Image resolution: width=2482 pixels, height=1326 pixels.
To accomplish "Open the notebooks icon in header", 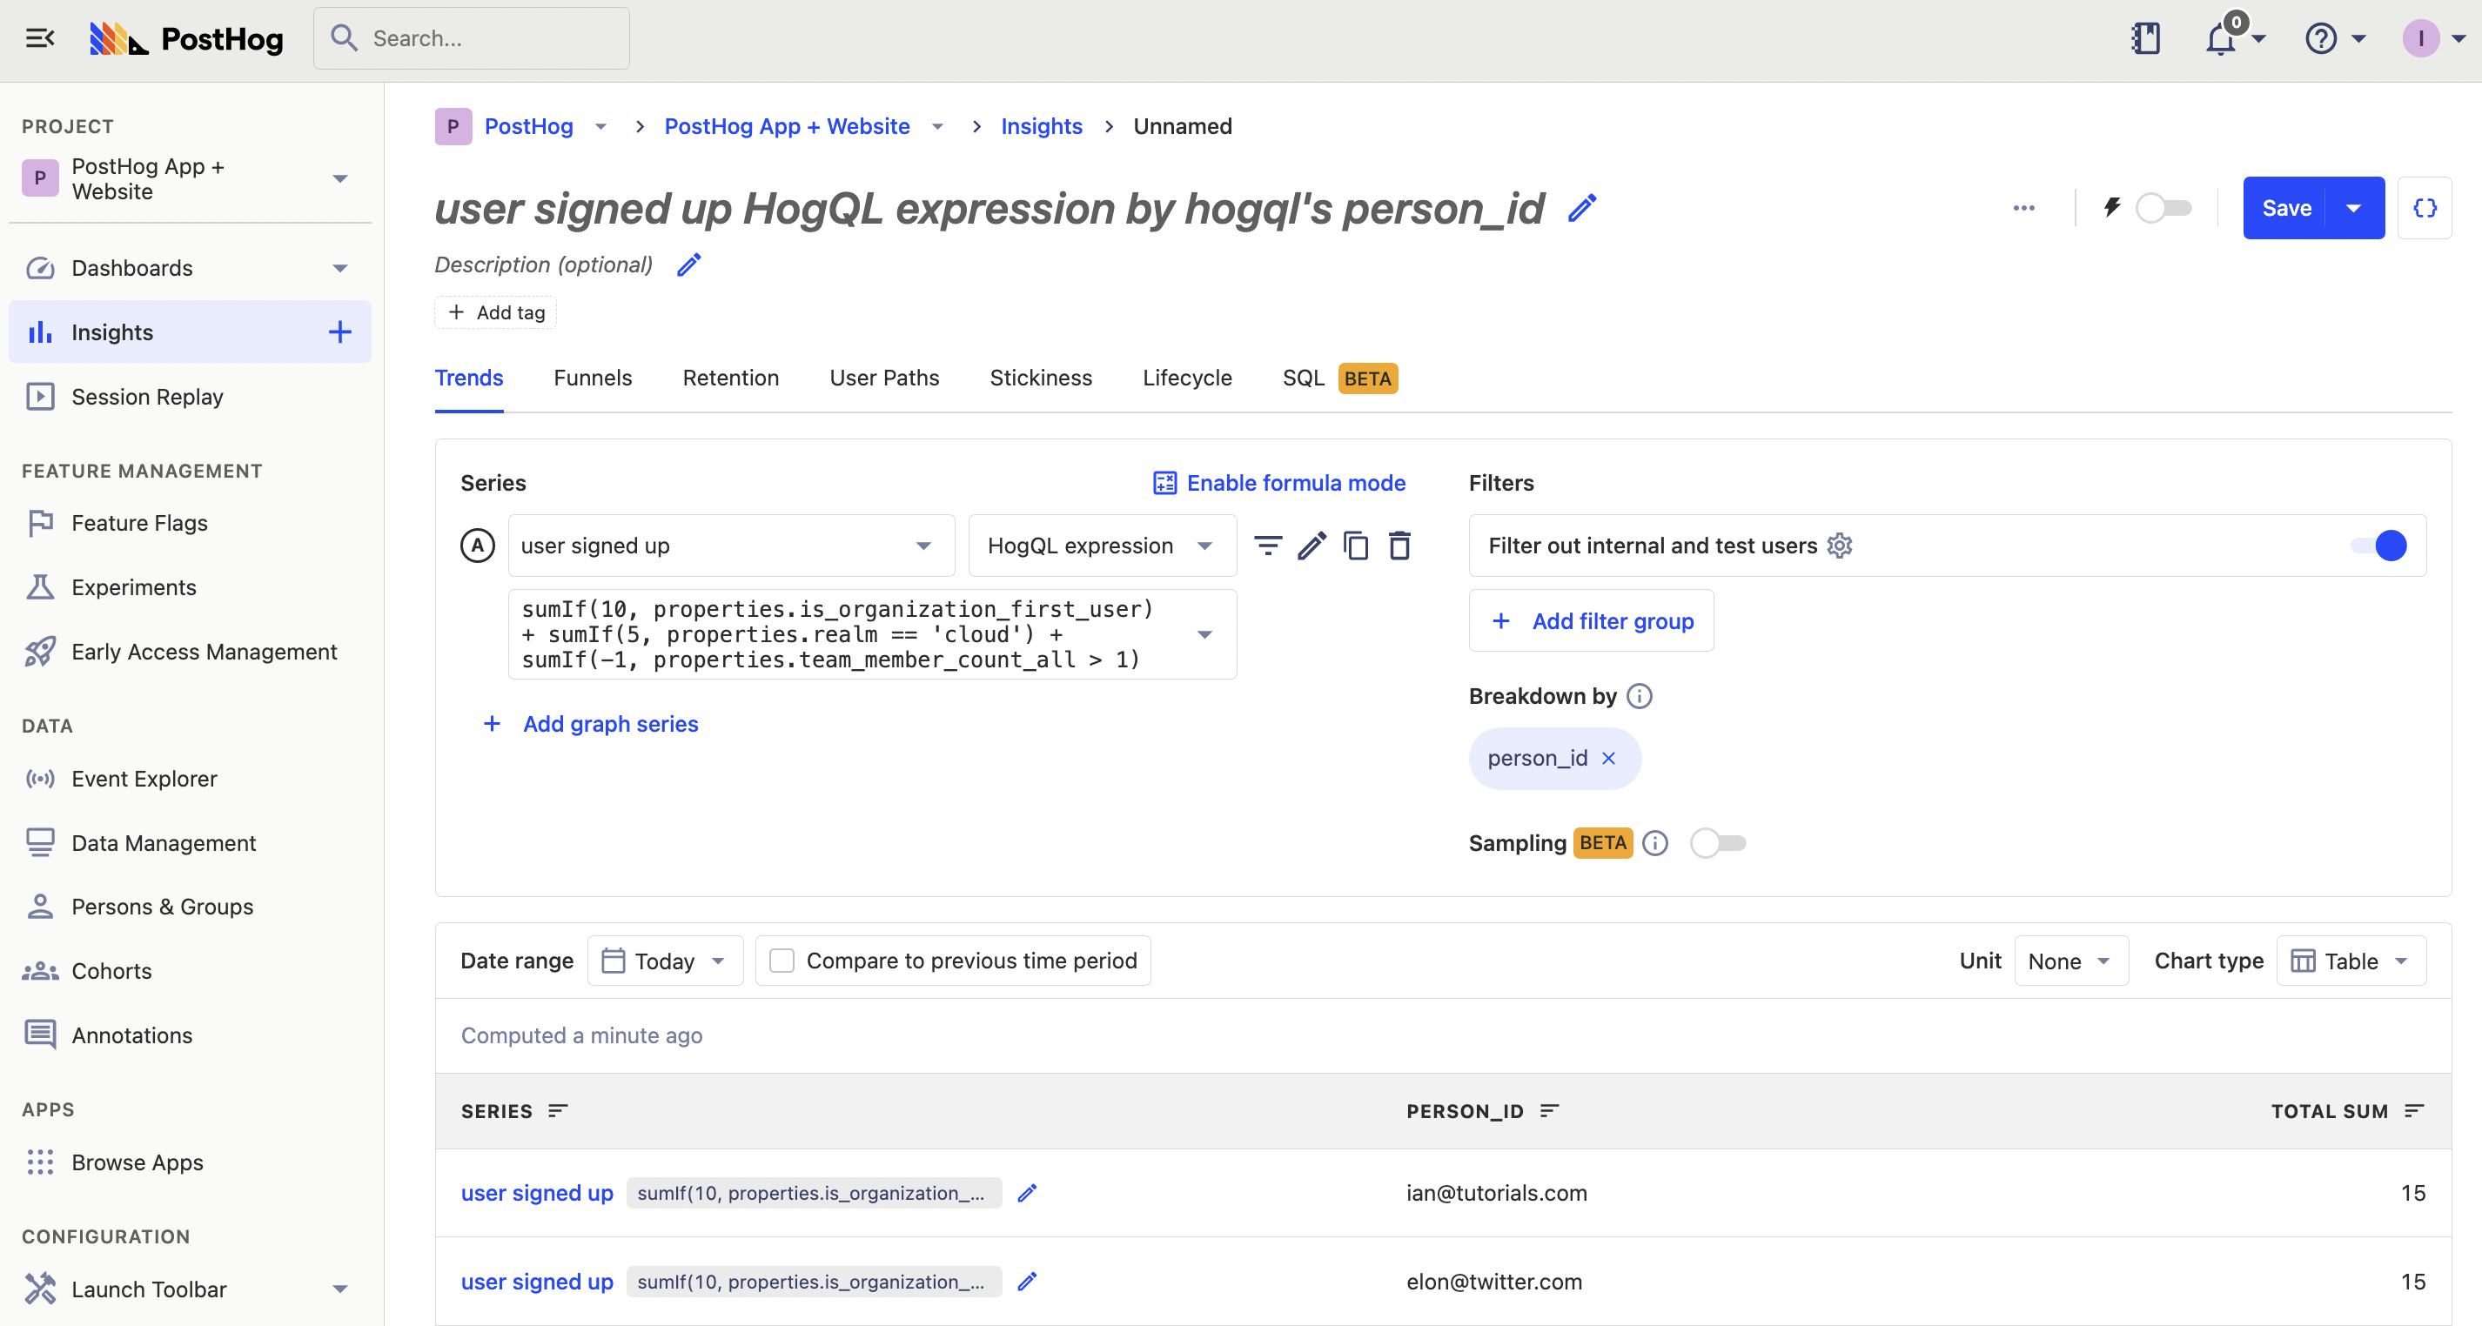I will (x=2146, y=38).
